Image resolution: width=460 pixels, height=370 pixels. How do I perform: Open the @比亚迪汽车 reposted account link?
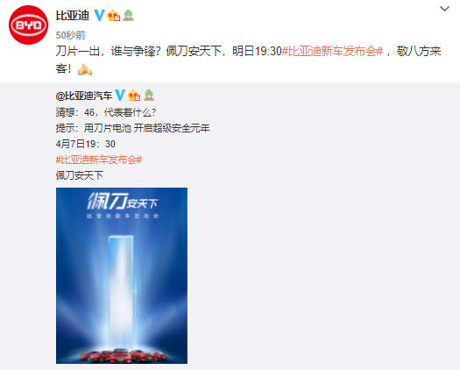coord(84,96)
